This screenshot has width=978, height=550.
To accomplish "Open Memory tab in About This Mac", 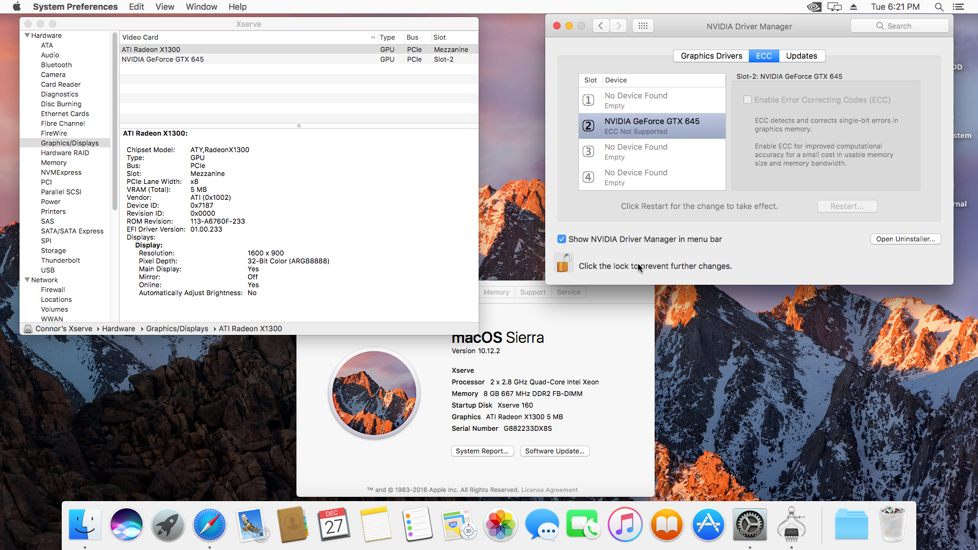I will [496, 292].
